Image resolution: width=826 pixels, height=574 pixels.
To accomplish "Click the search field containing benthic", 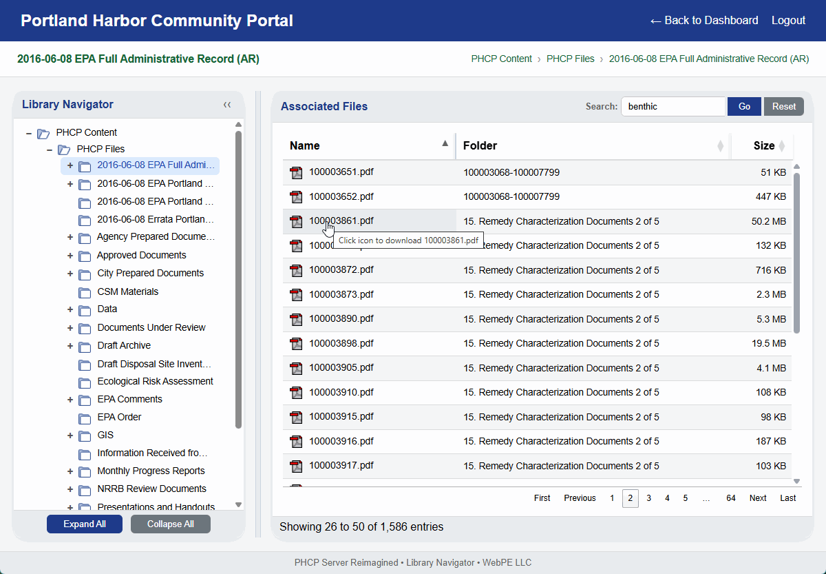I will [x=674, y=106].
